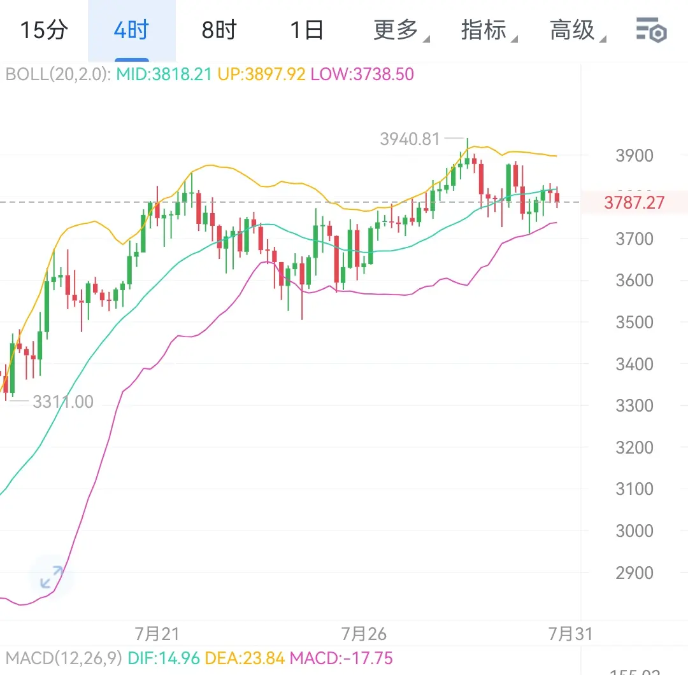
Task: Tap the 3600 price axis label
Action: click(x=634, y=280)
